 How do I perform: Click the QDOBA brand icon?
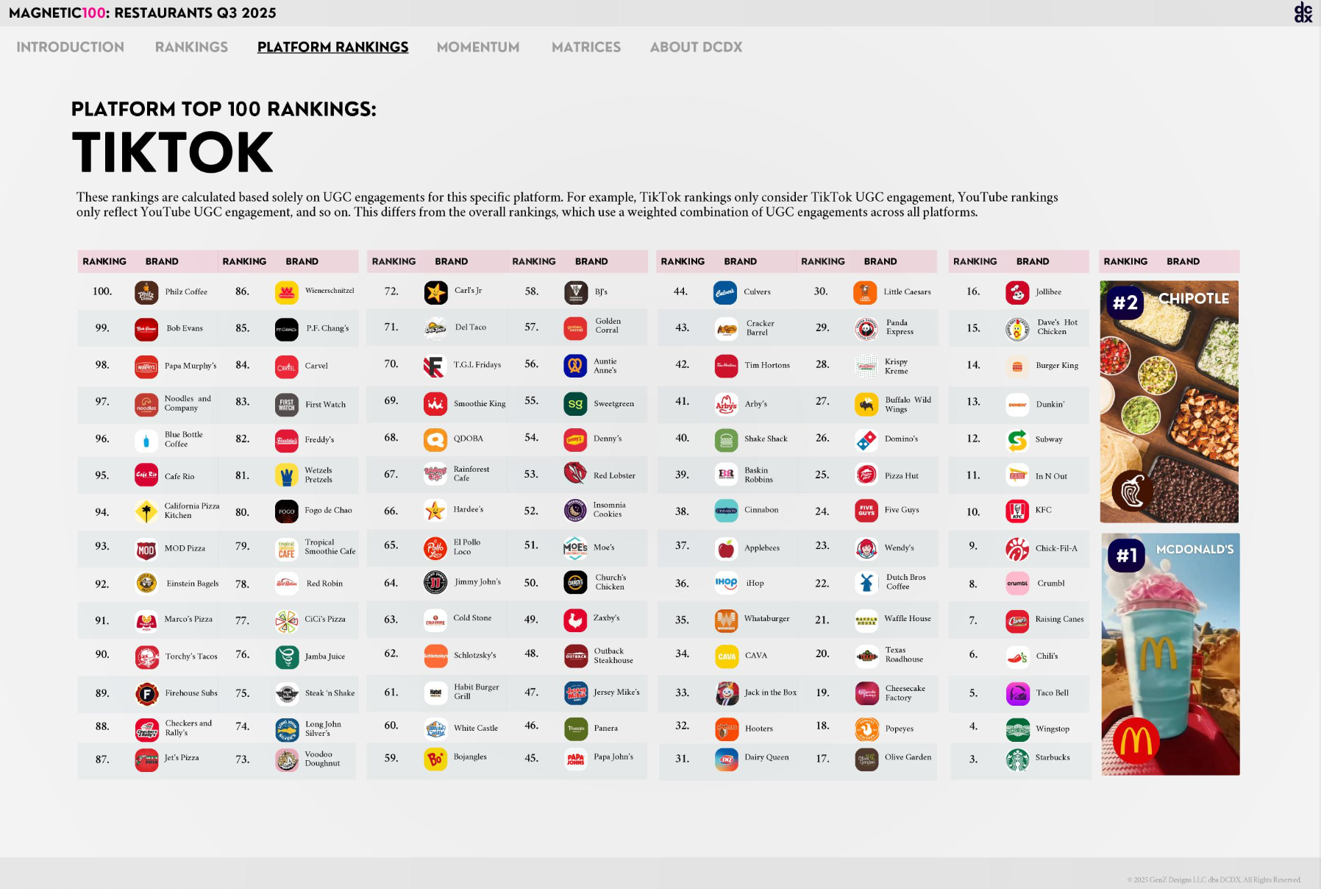(x=435, y=439)
